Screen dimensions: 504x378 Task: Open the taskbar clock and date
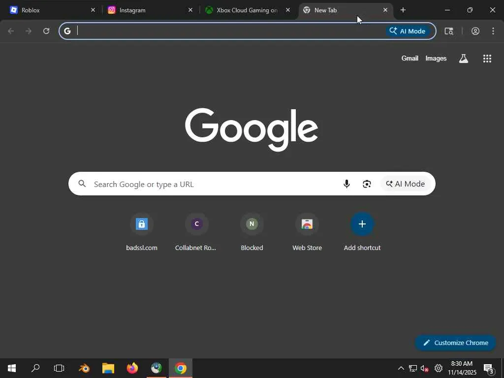pos(462,368)
